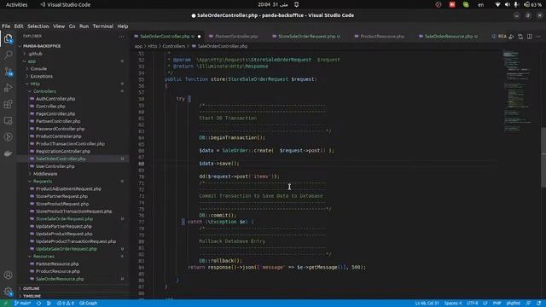The height and width of the screenshot is (307, 546).
Task: Click the editor minimap code overview
Action: pos(518,91)
